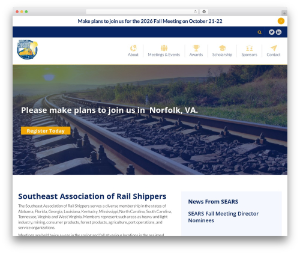The width and height of the screenshot is (300, 254).
Task: Open the Sponsors menu label
Action: [x=249, y=55]
